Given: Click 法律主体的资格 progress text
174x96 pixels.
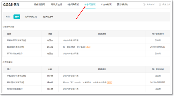Looking at the screenshot, I should (99, 82).
